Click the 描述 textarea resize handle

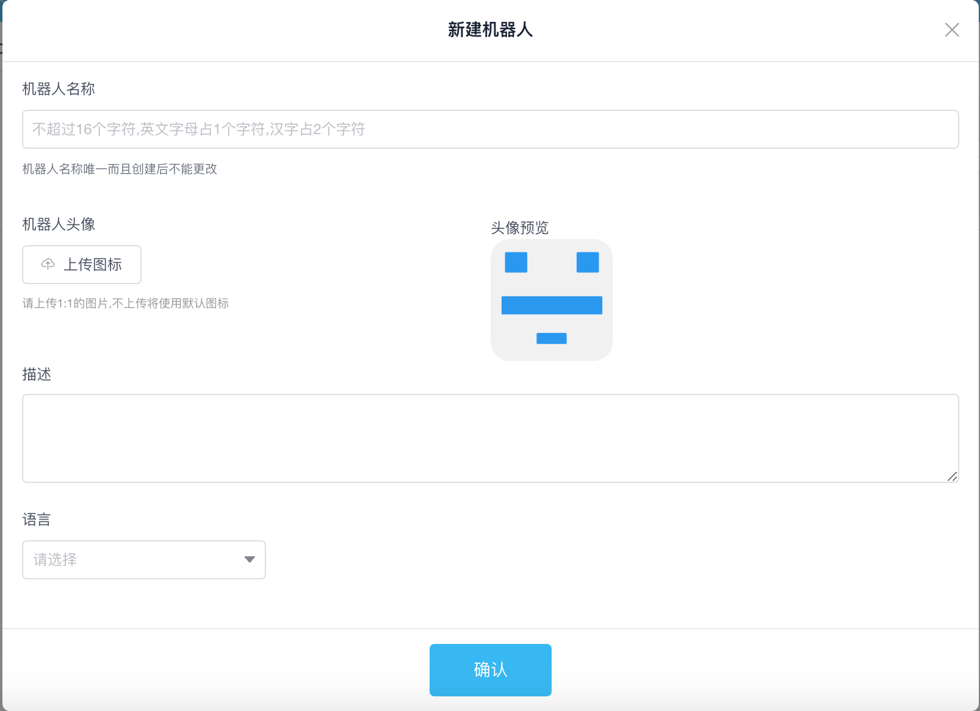(952, 476)
